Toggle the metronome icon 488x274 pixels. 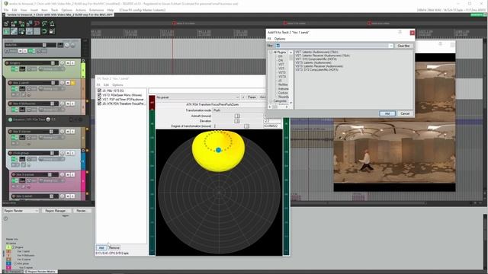tap(52, 24)
